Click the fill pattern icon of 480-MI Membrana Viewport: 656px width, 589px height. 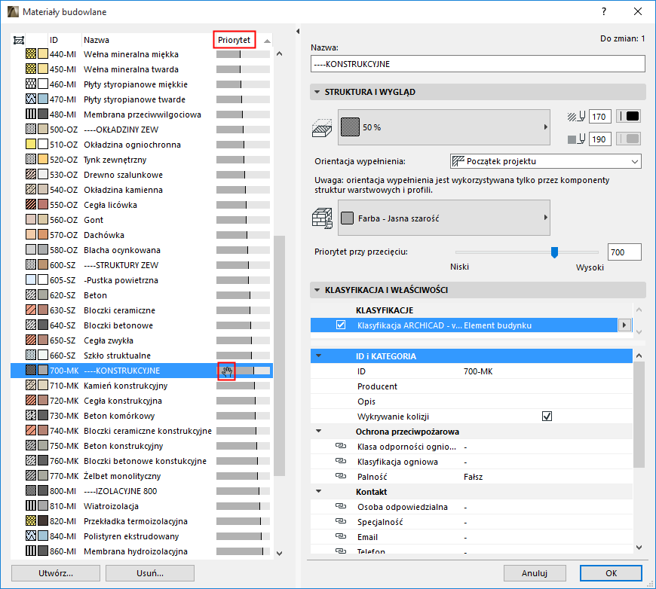pyautogui.click(x=31, y=114)
